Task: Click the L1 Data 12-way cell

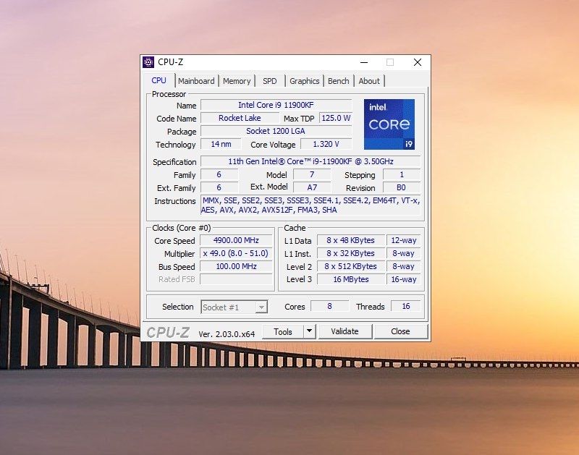Action: (404, 240)
